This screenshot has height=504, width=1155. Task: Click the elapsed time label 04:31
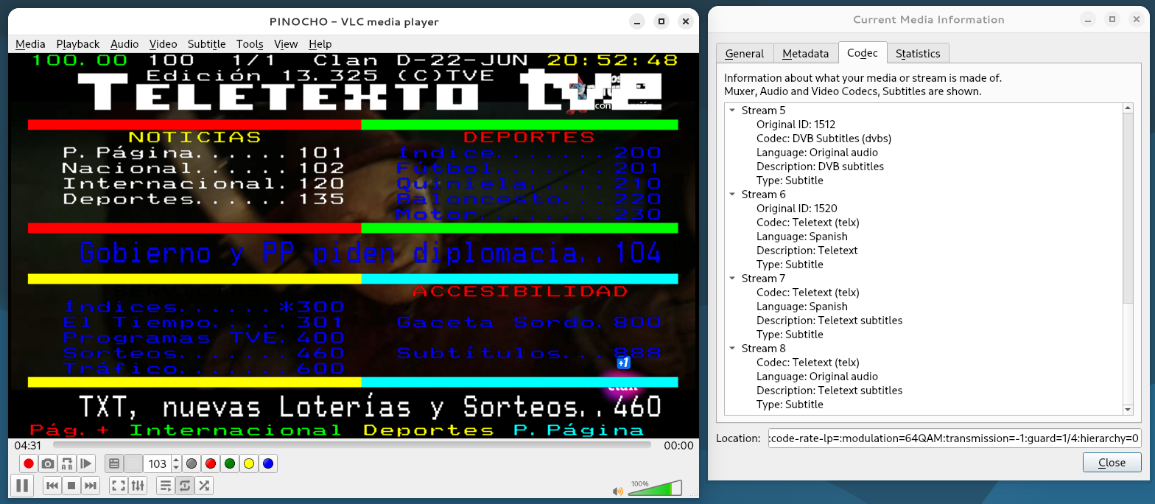point(27,445)
